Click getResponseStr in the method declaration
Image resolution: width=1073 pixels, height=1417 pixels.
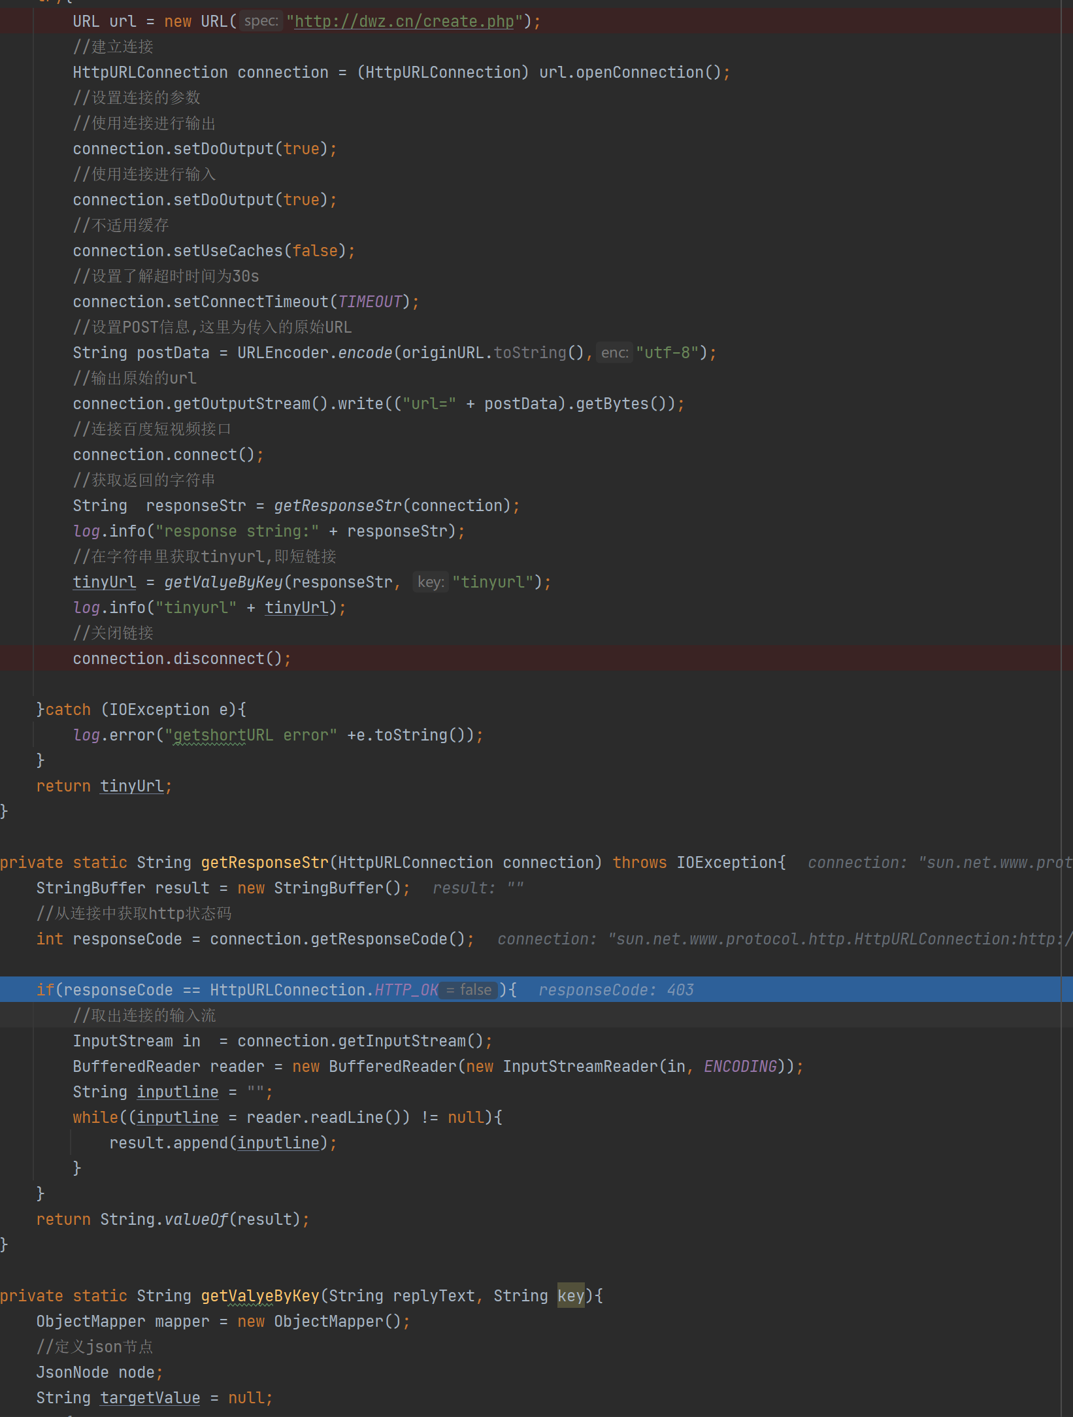pos(265,863)
